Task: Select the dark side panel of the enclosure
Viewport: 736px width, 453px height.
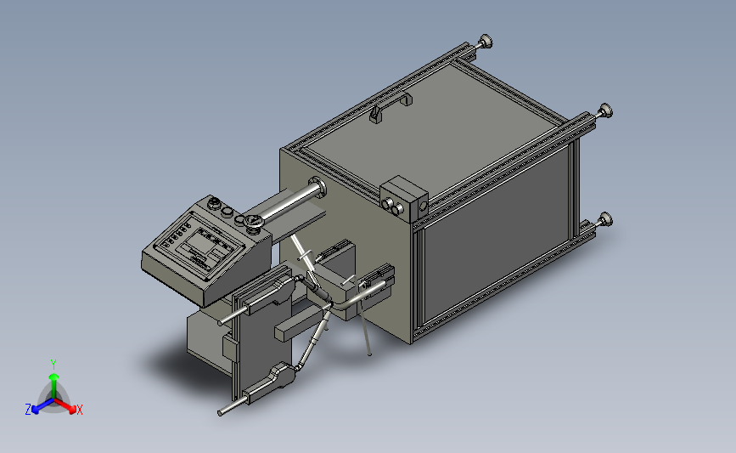Action: (496, 235)
